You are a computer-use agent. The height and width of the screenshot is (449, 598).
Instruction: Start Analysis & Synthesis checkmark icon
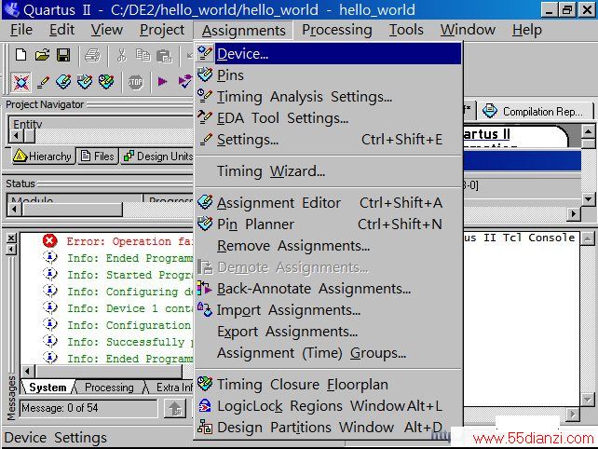(x=185, y=82)
